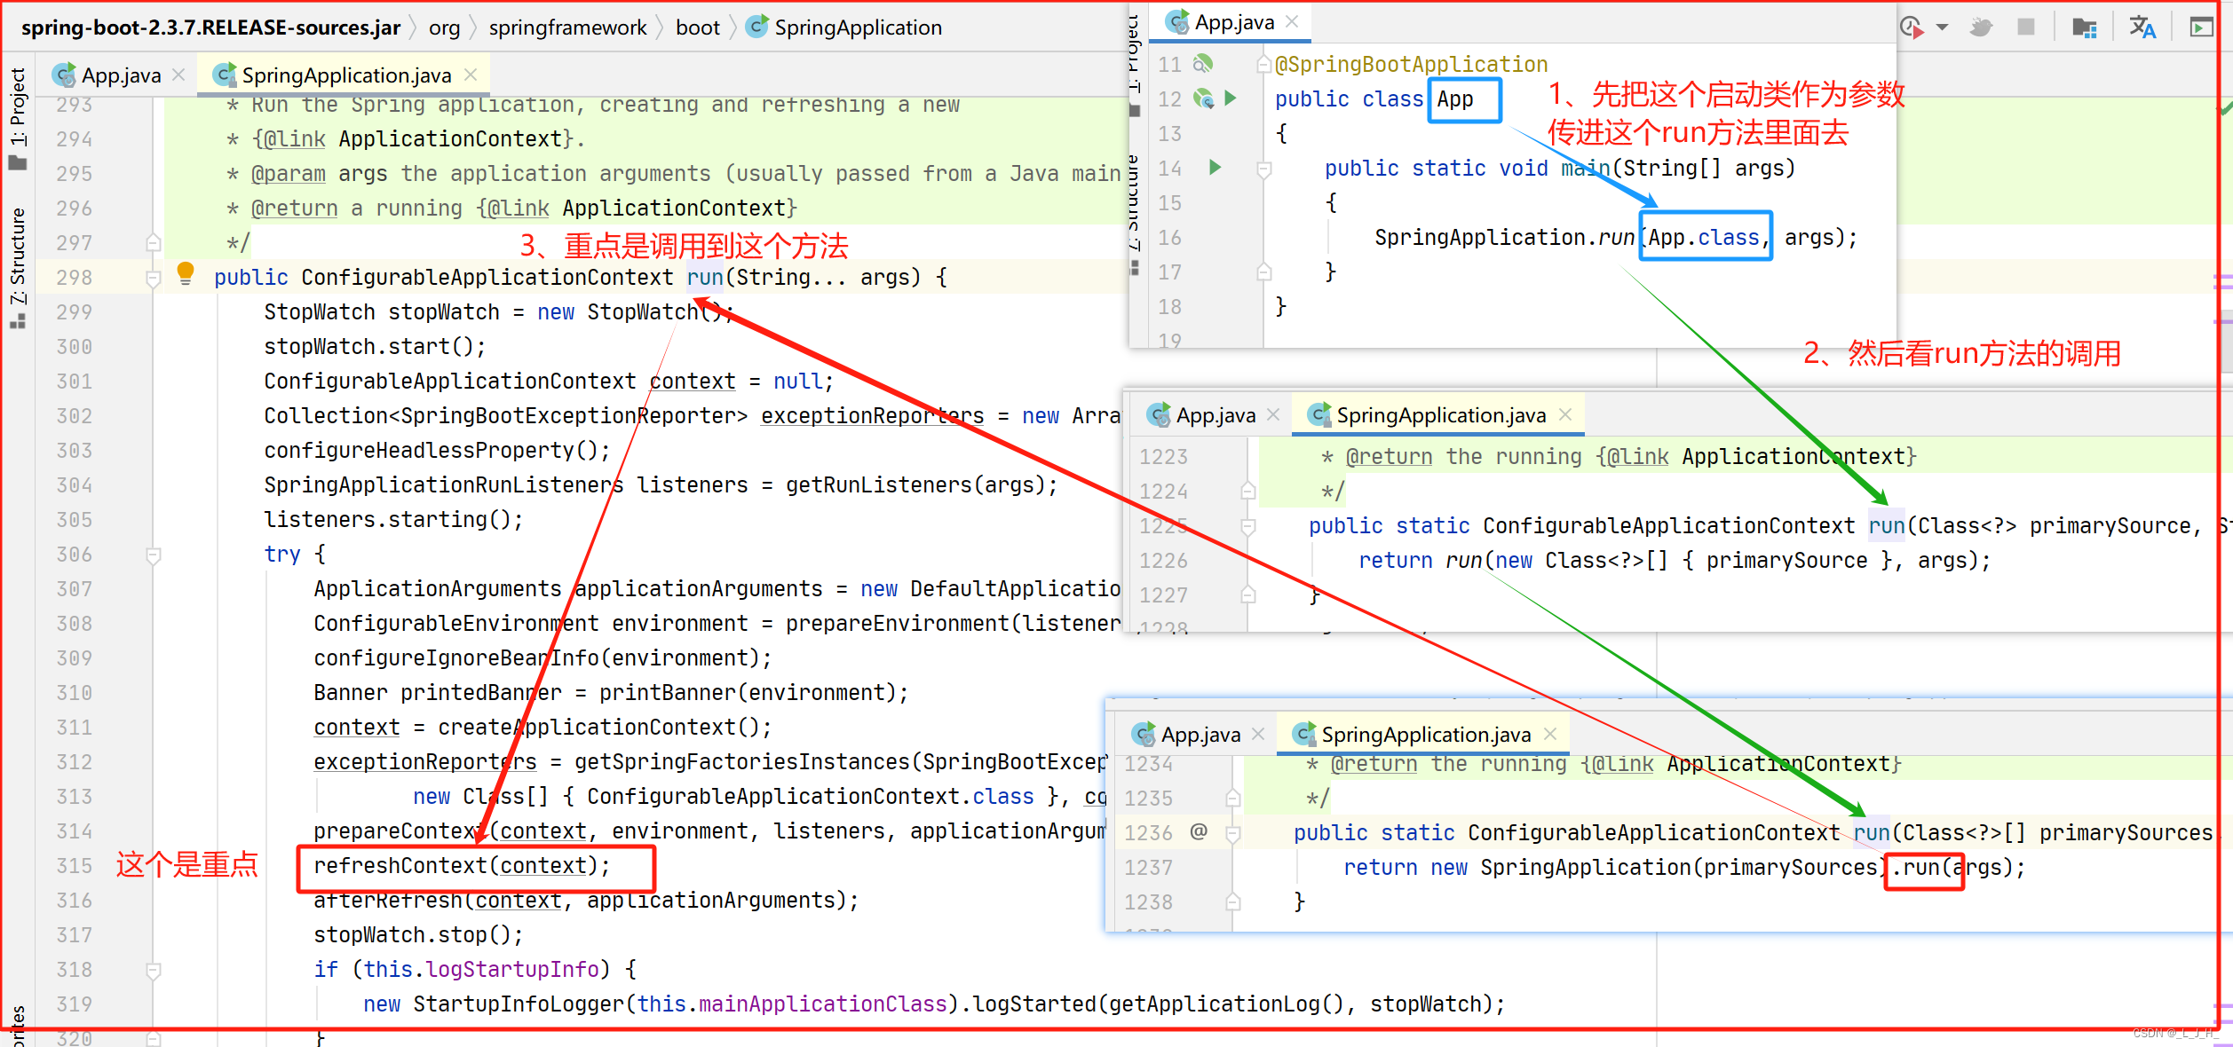Image resolution: width=2233 pixels, height=1047 pixels.
Task: Click the green run arrow on line 12
Action: [1230, 98]
